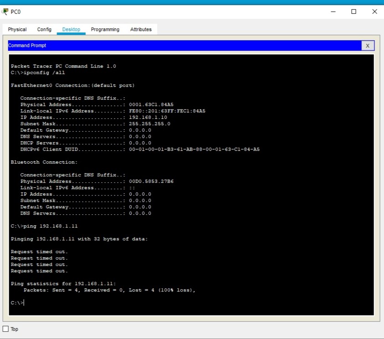Viewport: 384px width, 339px height.
Task: Select the Desktop tab
Action: 71,29
